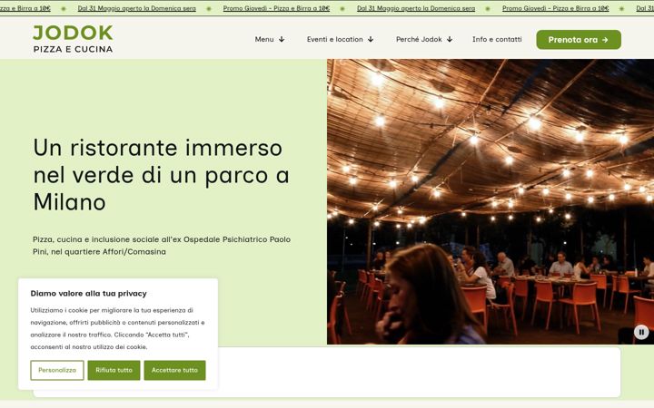
Task: Click Personalizza cookie button
Action: click(57, 370)
